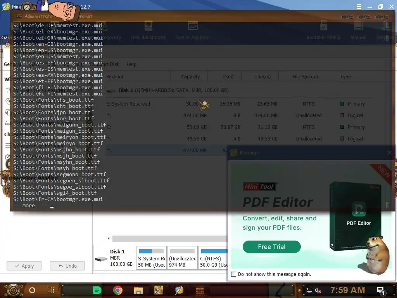Launch Google Chrome from the taskbar
Image resolution: width=397 pixels, height=298 pixels.
point(118,290)
